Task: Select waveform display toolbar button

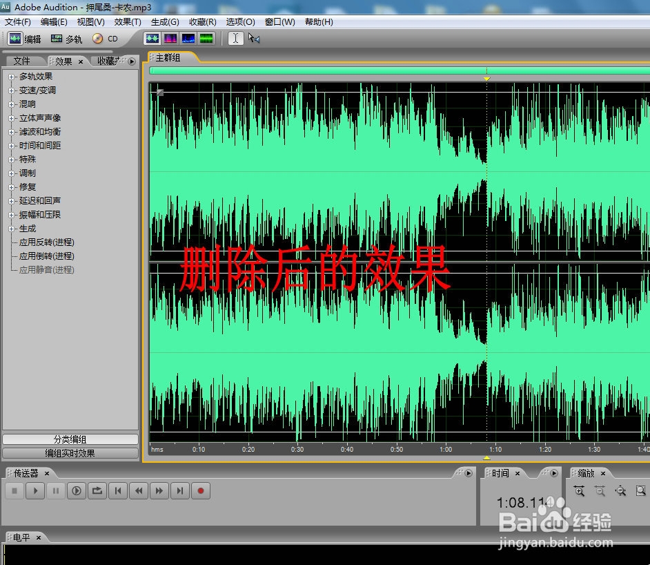Action: (x=152, y=39)
